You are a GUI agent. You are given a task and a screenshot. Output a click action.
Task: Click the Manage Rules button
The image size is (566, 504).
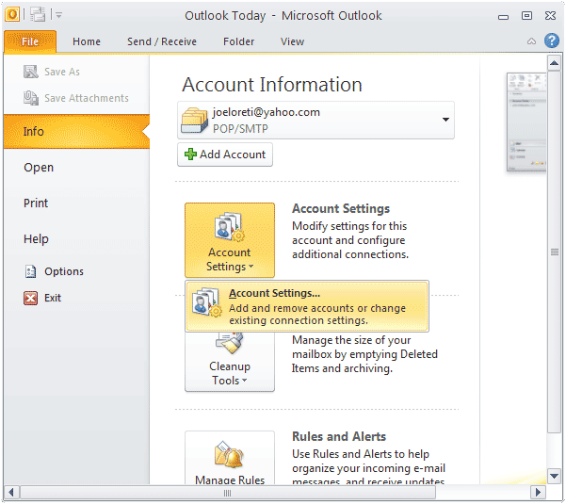tap(230, 460)
